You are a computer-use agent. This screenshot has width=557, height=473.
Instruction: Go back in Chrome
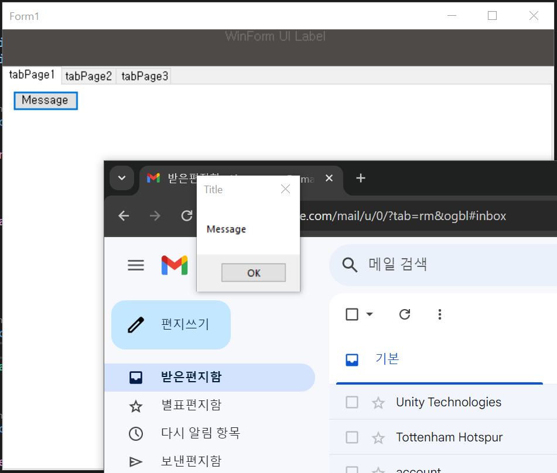(124, 215)
